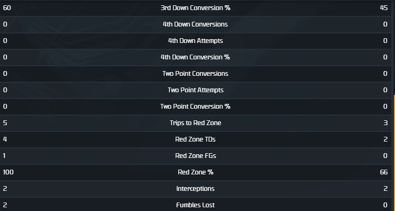The width and height of the screenshot is (395, 211).
Task: Click the 3rd Down Conversion % row label
Action: (195, 8)
